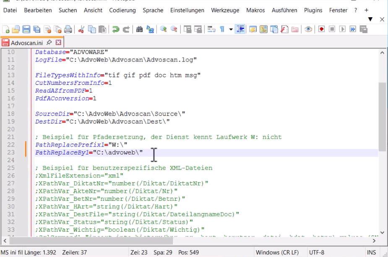Click the UTF-8 encoding status field
This screenshot has width=388, height=257.
pos(317,252)
